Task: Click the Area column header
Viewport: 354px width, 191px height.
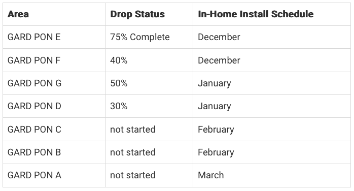Action: (18, 14)
